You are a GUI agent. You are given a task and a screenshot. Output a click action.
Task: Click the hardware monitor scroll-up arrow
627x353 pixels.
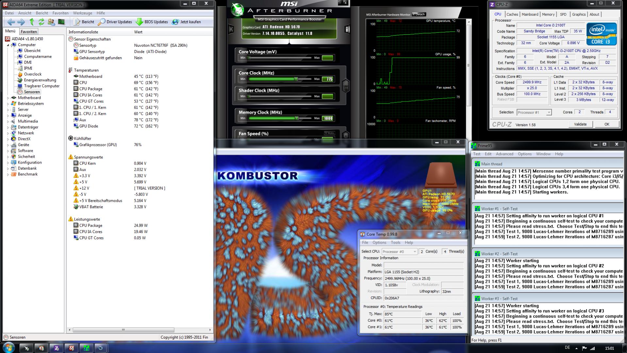tap(469, 22)
